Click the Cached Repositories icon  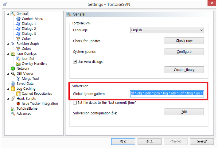[18, 94]
